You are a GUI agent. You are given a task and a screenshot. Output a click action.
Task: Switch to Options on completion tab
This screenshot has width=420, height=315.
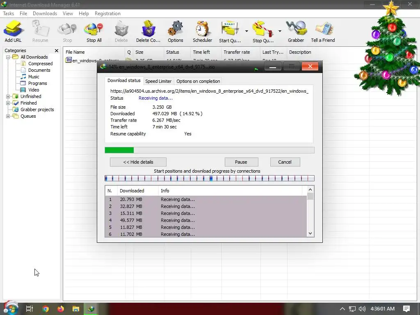pos(198,81)
